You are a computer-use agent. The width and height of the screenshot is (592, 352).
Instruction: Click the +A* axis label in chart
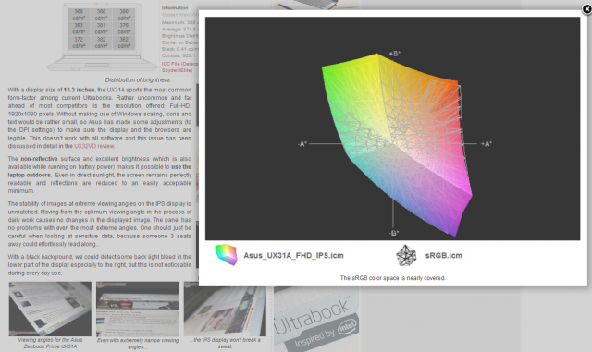coord(487,144)
